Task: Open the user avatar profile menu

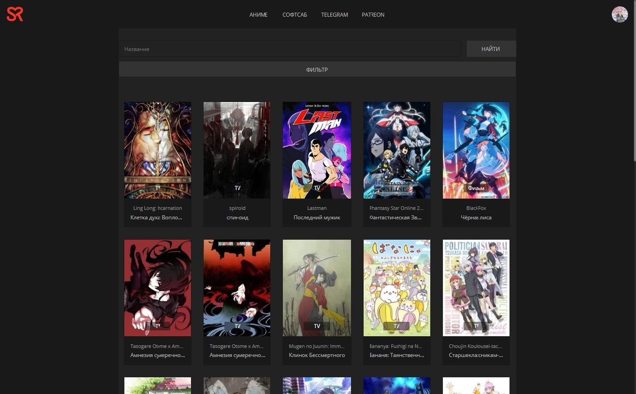Action: click(x=620, y=14)
